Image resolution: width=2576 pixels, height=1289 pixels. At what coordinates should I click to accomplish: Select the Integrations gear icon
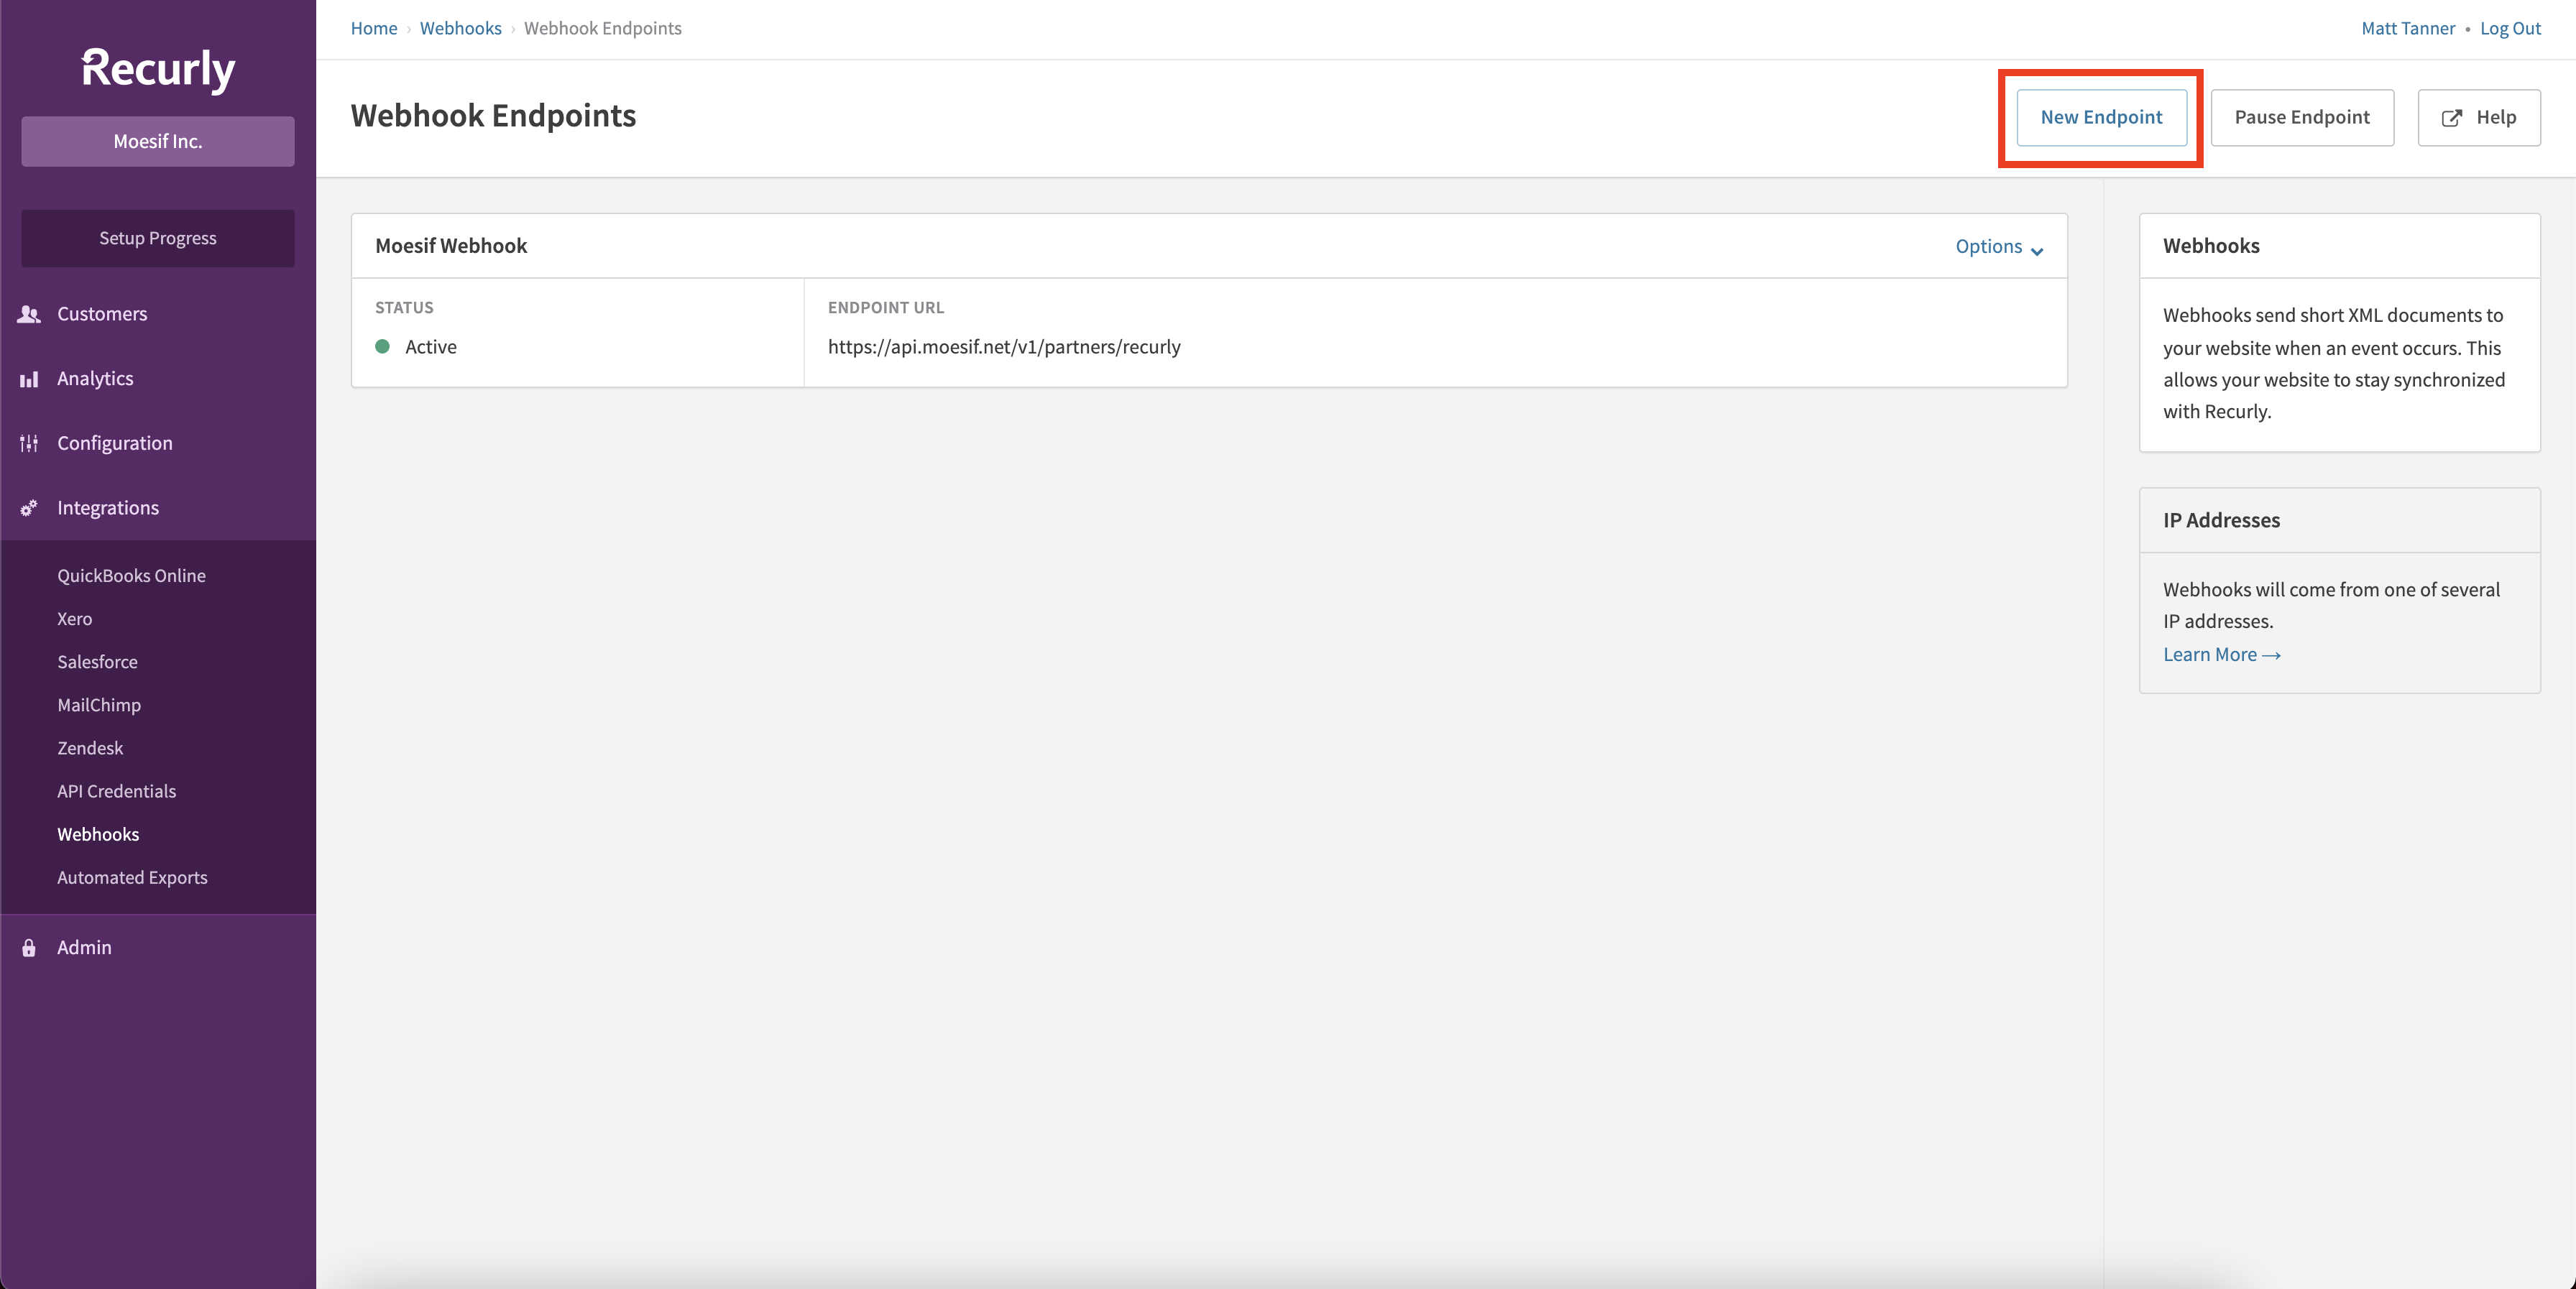tap(29, 507)
